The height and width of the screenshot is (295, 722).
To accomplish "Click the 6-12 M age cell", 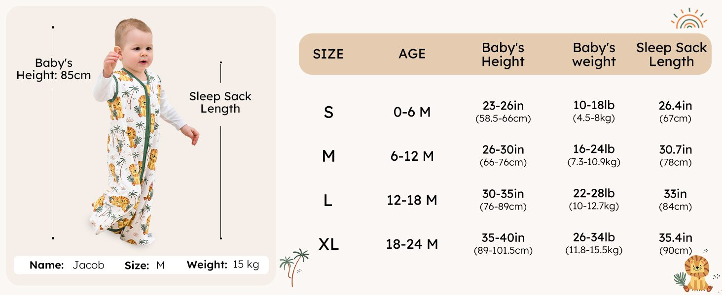I will coord(412,156).
